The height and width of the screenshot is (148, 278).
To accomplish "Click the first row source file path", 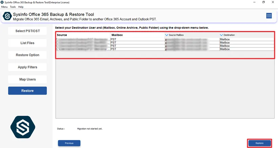I will click(83, 39).
